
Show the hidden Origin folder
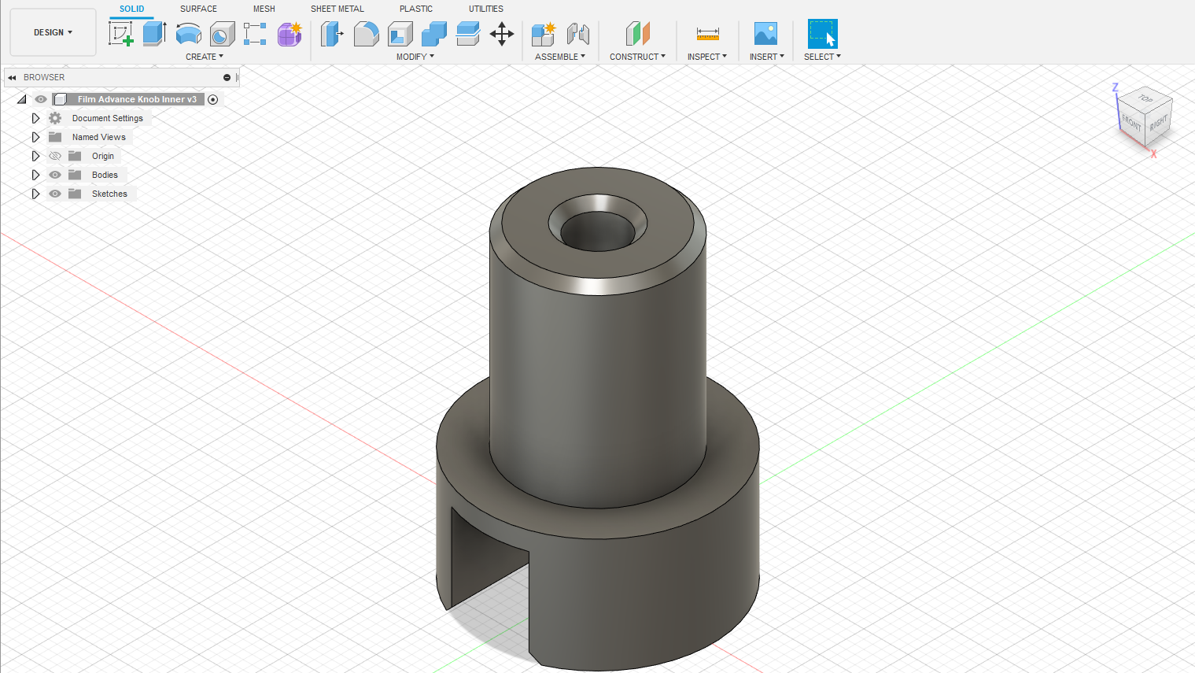tap(55, 156)
